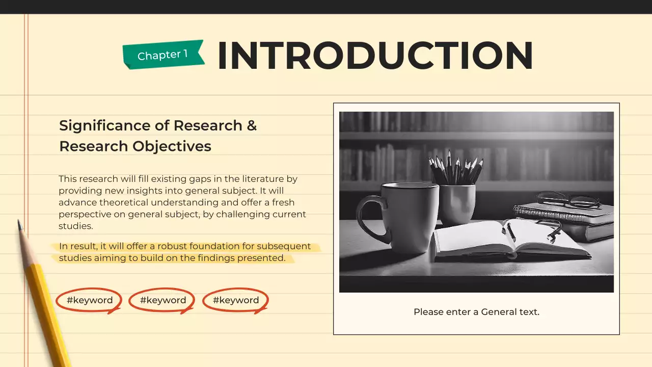
Task: Click the green Chapter 1 ribbon label
Action: tap(163, 55)
